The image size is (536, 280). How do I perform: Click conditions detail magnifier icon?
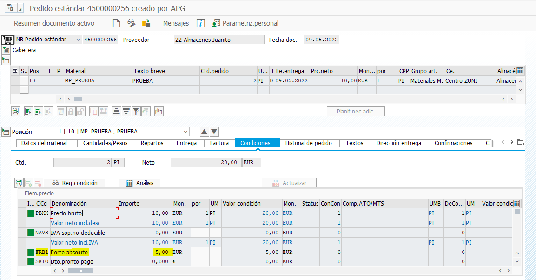[19, 183]
